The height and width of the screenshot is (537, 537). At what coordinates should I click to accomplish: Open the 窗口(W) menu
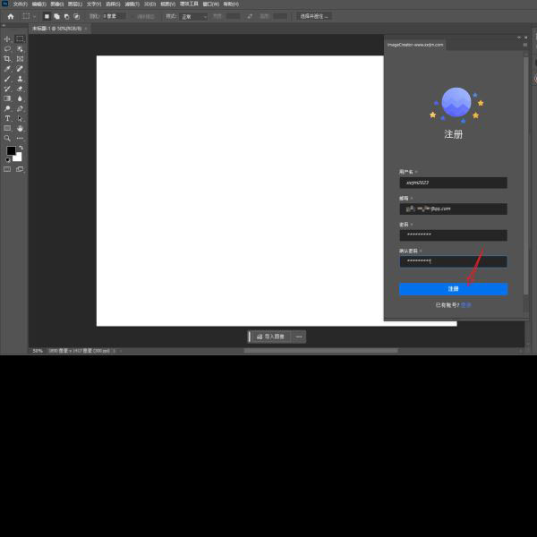[x=211, y=4]
